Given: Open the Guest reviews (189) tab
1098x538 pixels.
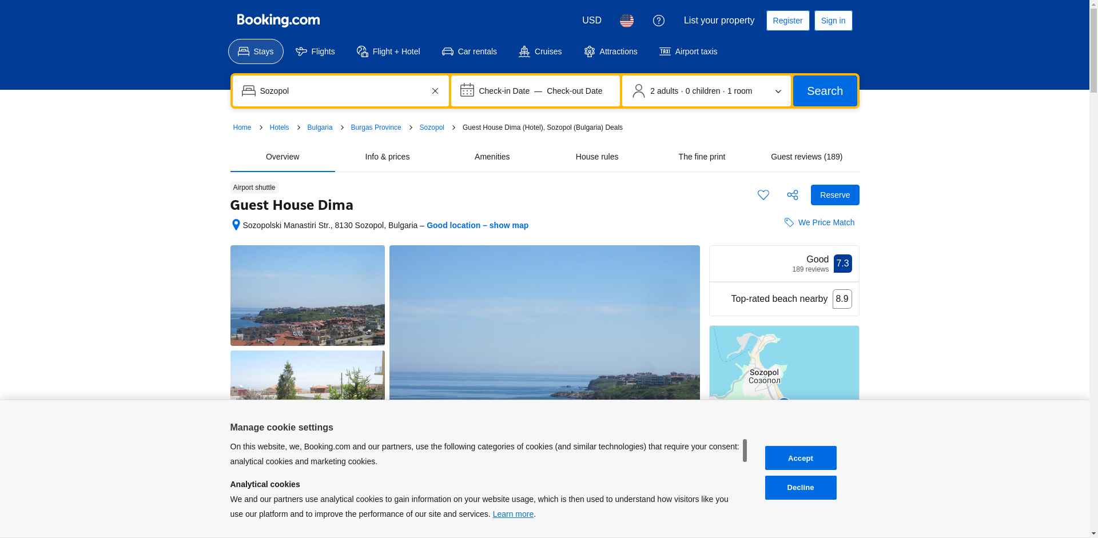Looking at the screenshot, I should tap(806, 157).
